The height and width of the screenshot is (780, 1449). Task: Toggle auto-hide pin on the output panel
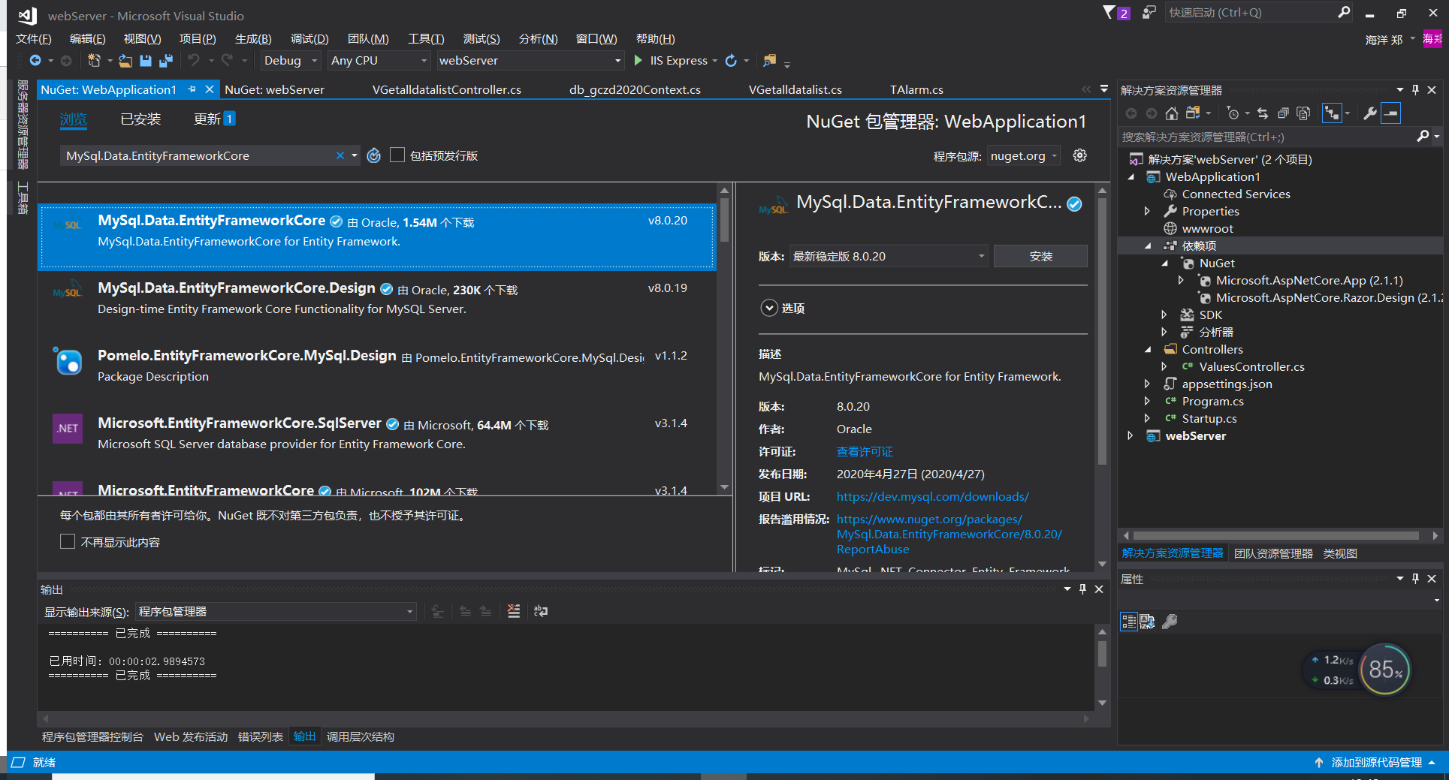point(1082,589)
